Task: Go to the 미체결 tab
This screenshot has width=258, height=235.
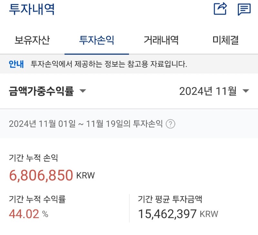Action: (x=225, y=40)
